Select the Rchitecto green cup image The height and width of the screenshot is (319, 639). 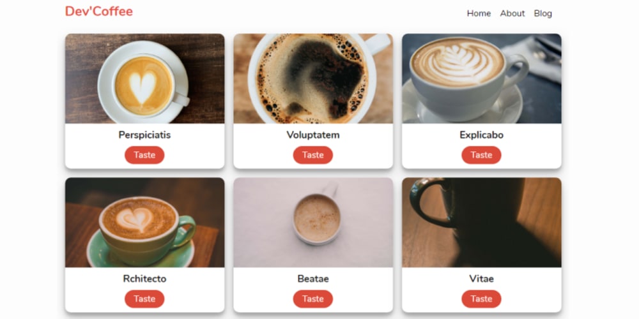pyautogui.click(x=144, y=223)
